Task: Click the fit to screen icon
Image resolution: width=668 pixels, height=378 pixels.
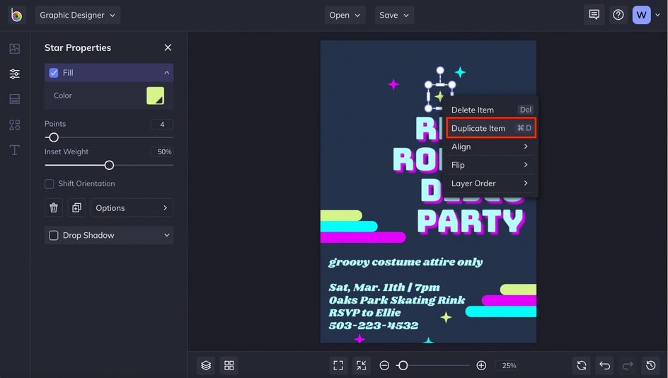Action: [x=338, y=365]
